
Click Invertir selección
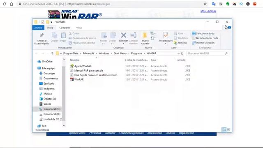tap(203, 43)
